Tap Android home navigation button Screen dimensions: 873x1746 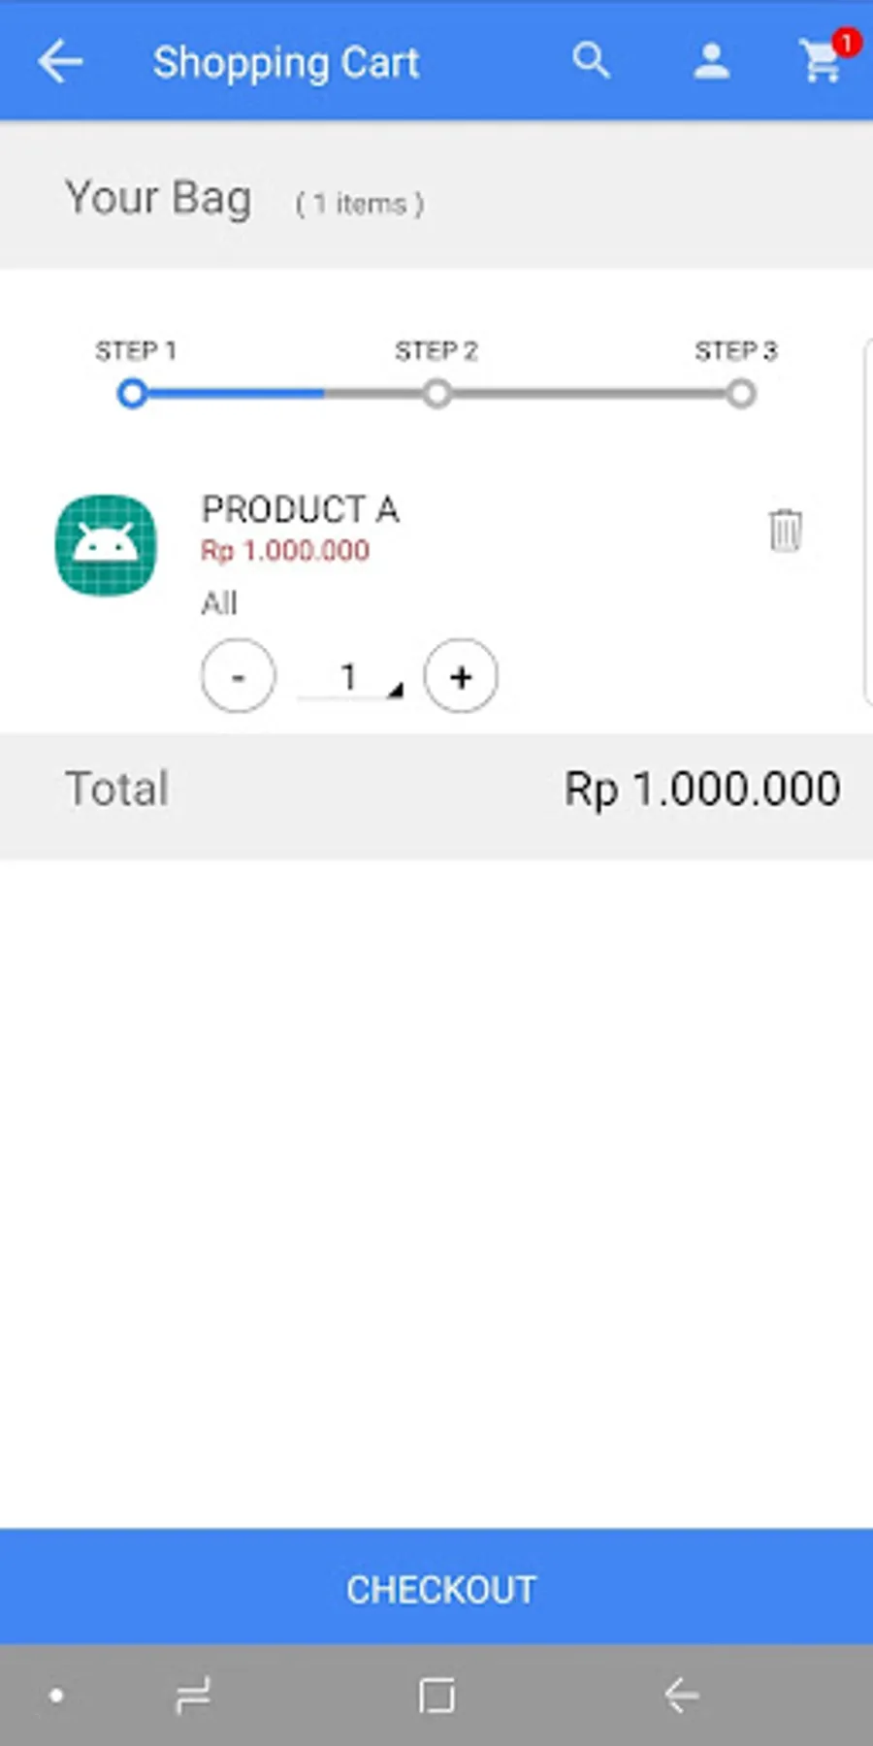click(436, 1696)
